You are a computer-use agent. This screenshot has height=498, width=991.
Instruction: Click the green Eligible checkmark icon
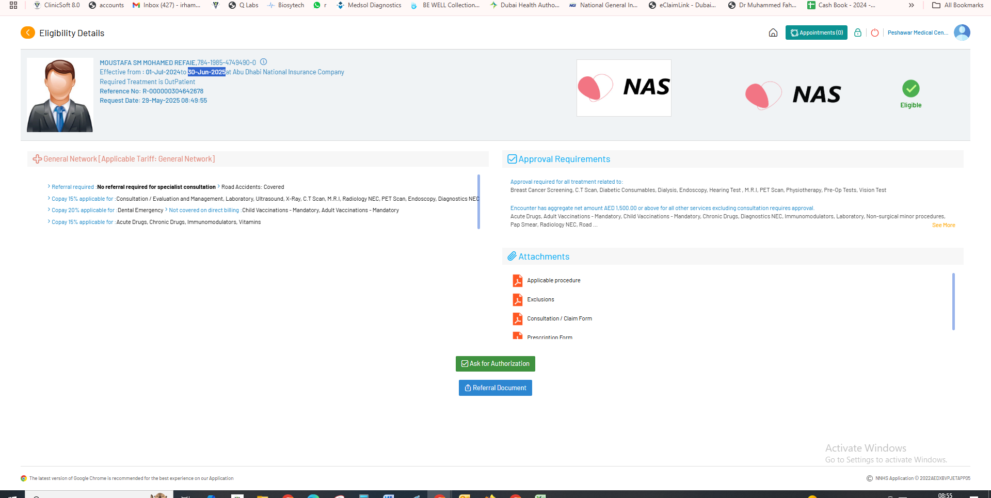(x=911, y=89)
